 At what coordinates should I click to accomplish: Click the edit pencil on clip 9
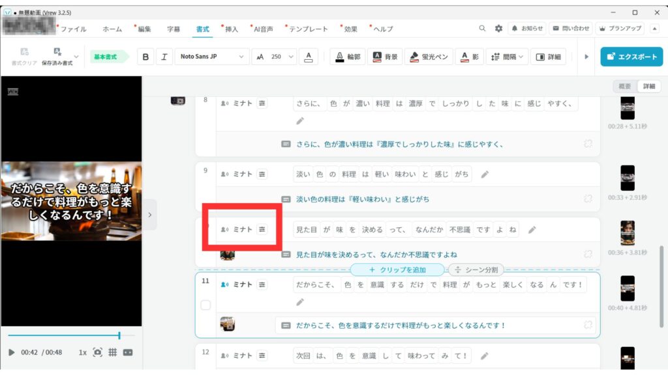click(485, 174)
